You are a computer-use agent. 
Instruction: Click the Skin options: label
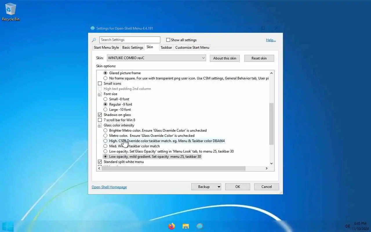click(106, 66)
